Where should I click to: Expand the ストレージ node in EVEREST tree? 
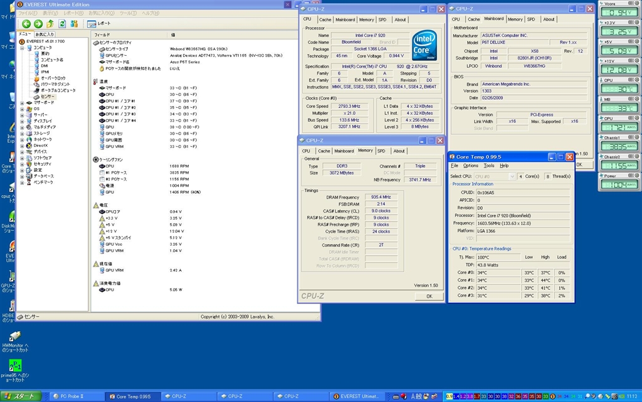click(x=22, y=134)
